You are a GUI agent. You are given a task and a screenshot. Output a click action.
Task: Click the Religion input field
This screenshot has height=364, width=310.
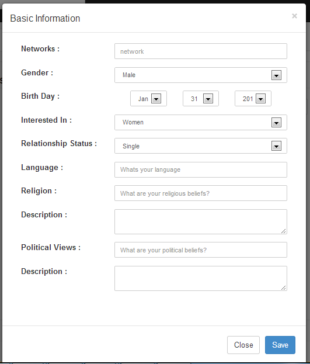coord(201,193)
